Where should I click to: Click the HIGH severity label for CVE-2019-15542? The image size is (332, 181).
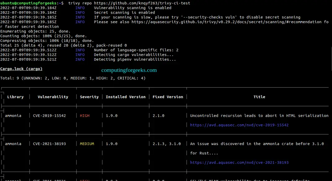coord(85,115)
